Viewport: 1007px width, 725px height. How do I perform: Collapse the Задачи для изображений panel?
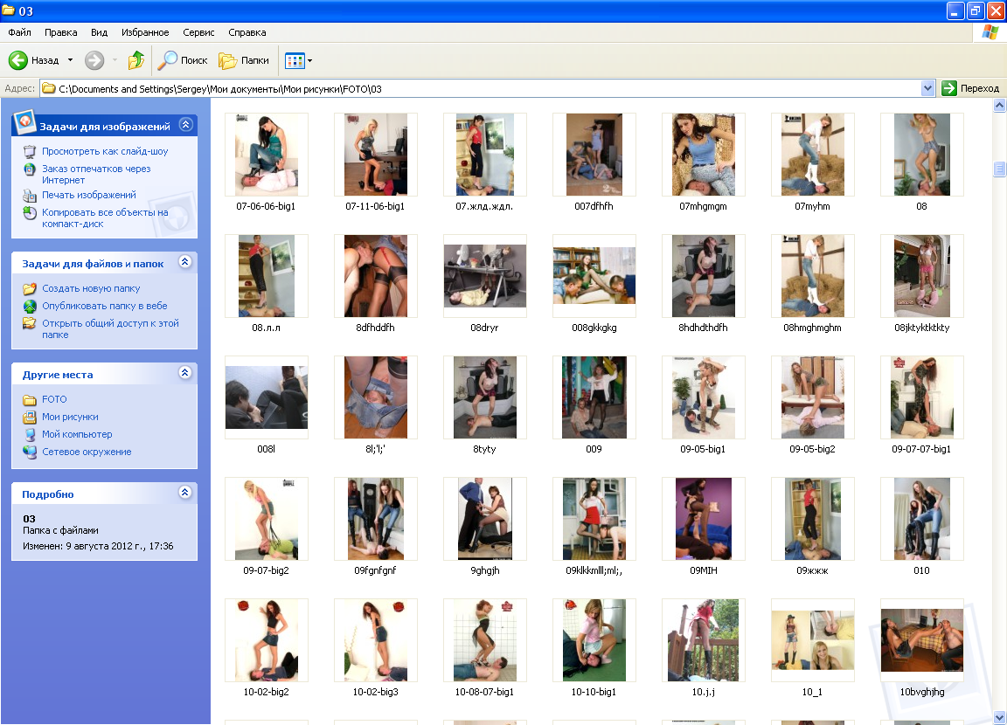(x=185, y=124)
